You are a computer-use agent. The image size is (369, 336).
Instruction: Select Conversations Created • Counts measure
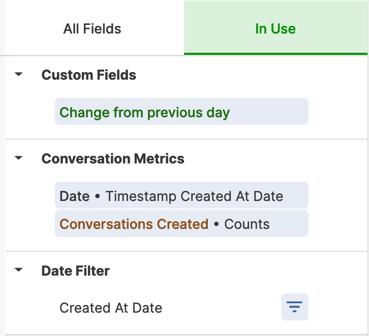(x=181, y=223)
